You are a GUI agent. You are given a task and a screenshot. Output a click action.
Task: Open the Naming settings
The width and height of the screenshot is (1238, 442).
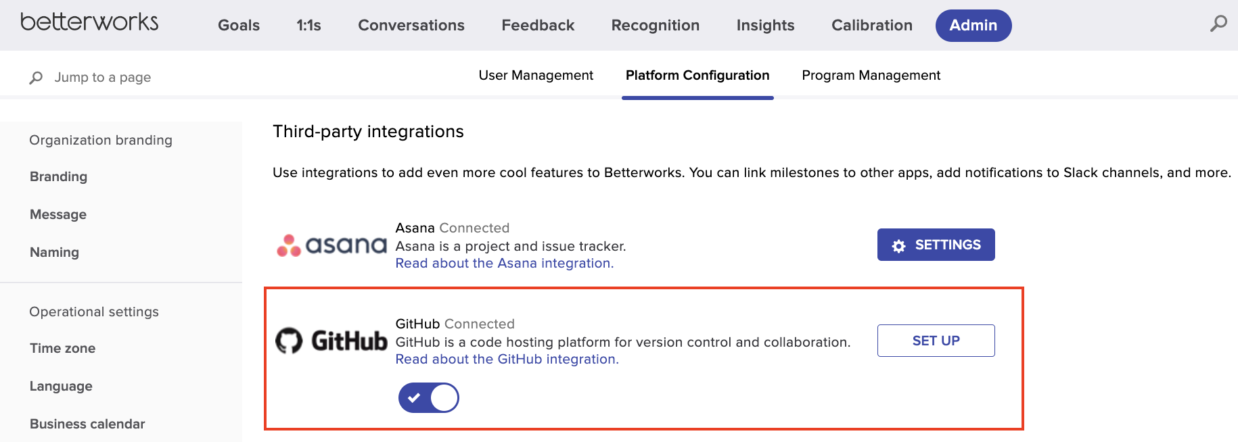tap(54, 252)
